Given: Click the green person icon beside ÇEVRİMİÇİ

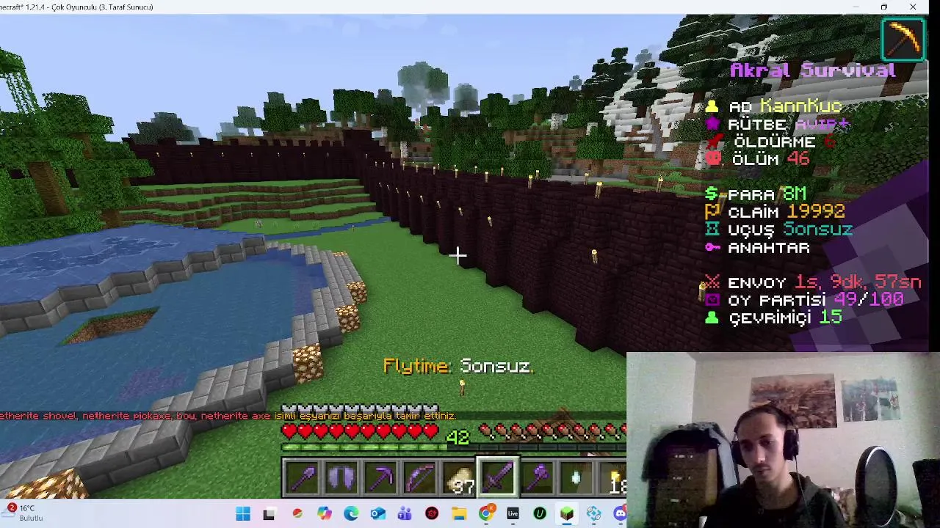Looking at the screenshot, I should point(712,318).
